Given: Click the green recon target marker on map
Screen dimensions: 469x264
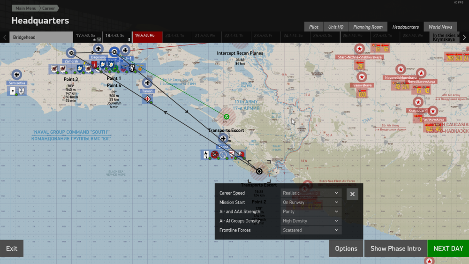Looking at the screenshot, I should click(x=227, y=116).
